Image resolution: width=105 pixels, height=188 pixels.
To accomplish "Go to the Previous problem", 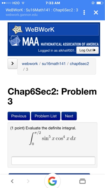I will point(19,116).
